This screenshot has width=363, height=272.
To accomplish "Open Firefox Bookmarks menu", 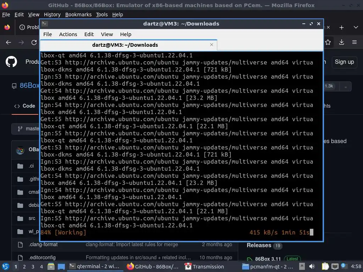I will [x=78, y=15].
